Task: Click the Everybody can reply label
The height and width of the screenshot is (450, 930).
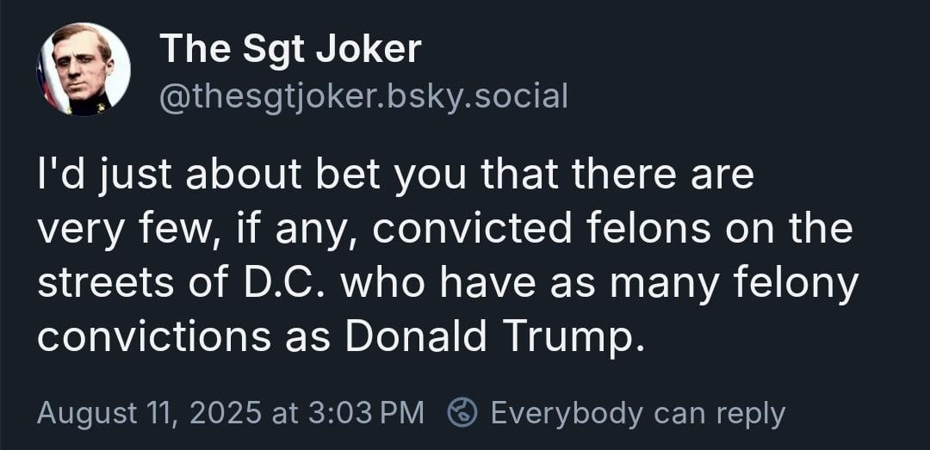Action: pos(638,414)
